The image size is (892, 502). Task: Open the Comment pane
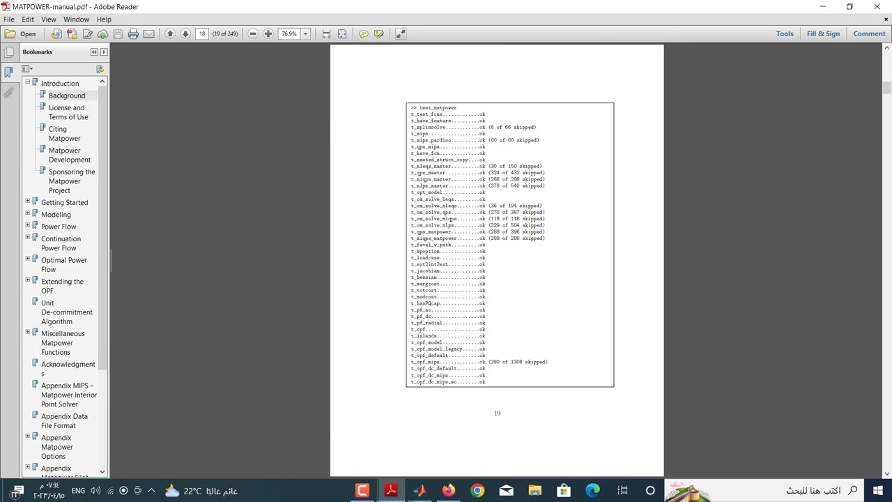(869, 33)
